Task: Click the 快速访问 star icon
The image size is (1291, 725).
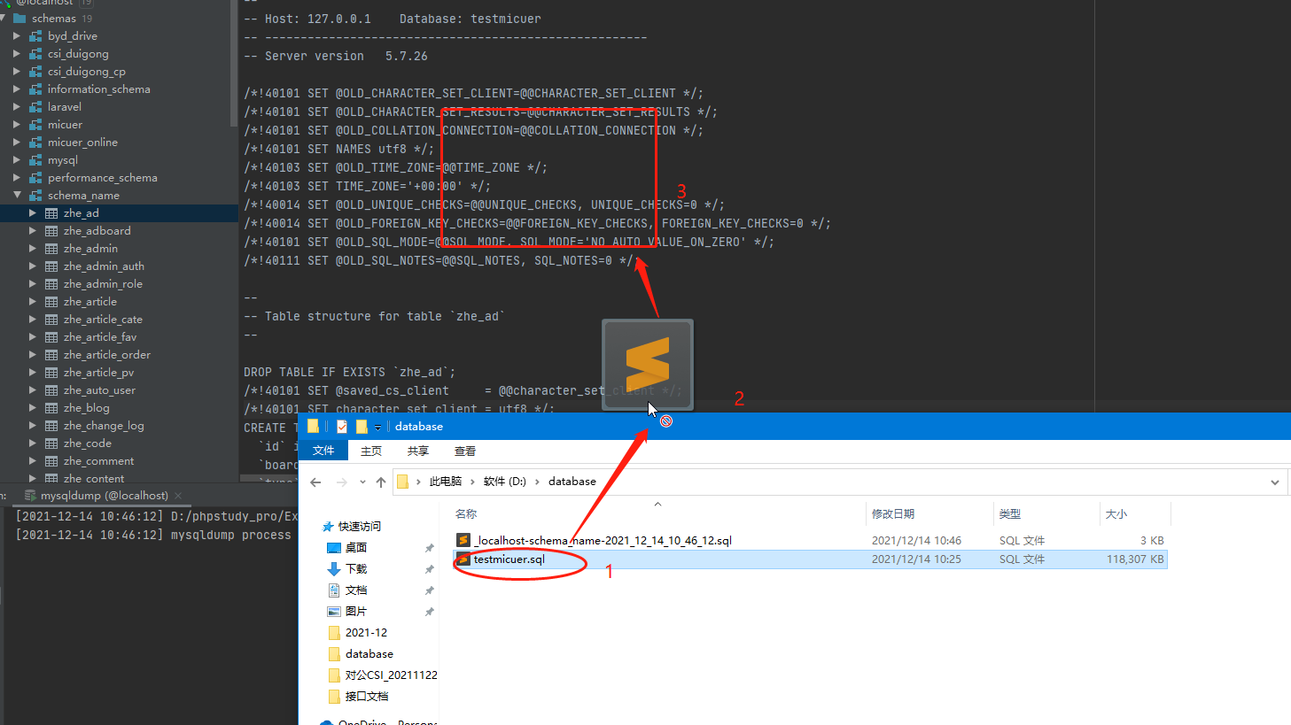Action: pos(328,527)
